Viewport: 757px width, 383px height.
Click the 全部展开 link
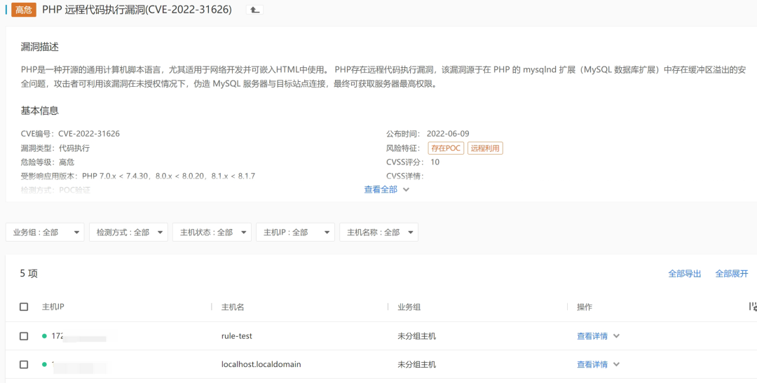click(x=732, y=274)
